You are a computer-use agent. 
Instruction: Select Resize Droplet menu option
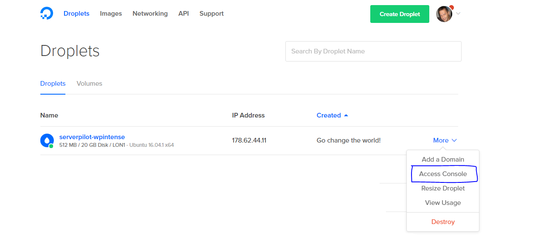tap(443, 188)
